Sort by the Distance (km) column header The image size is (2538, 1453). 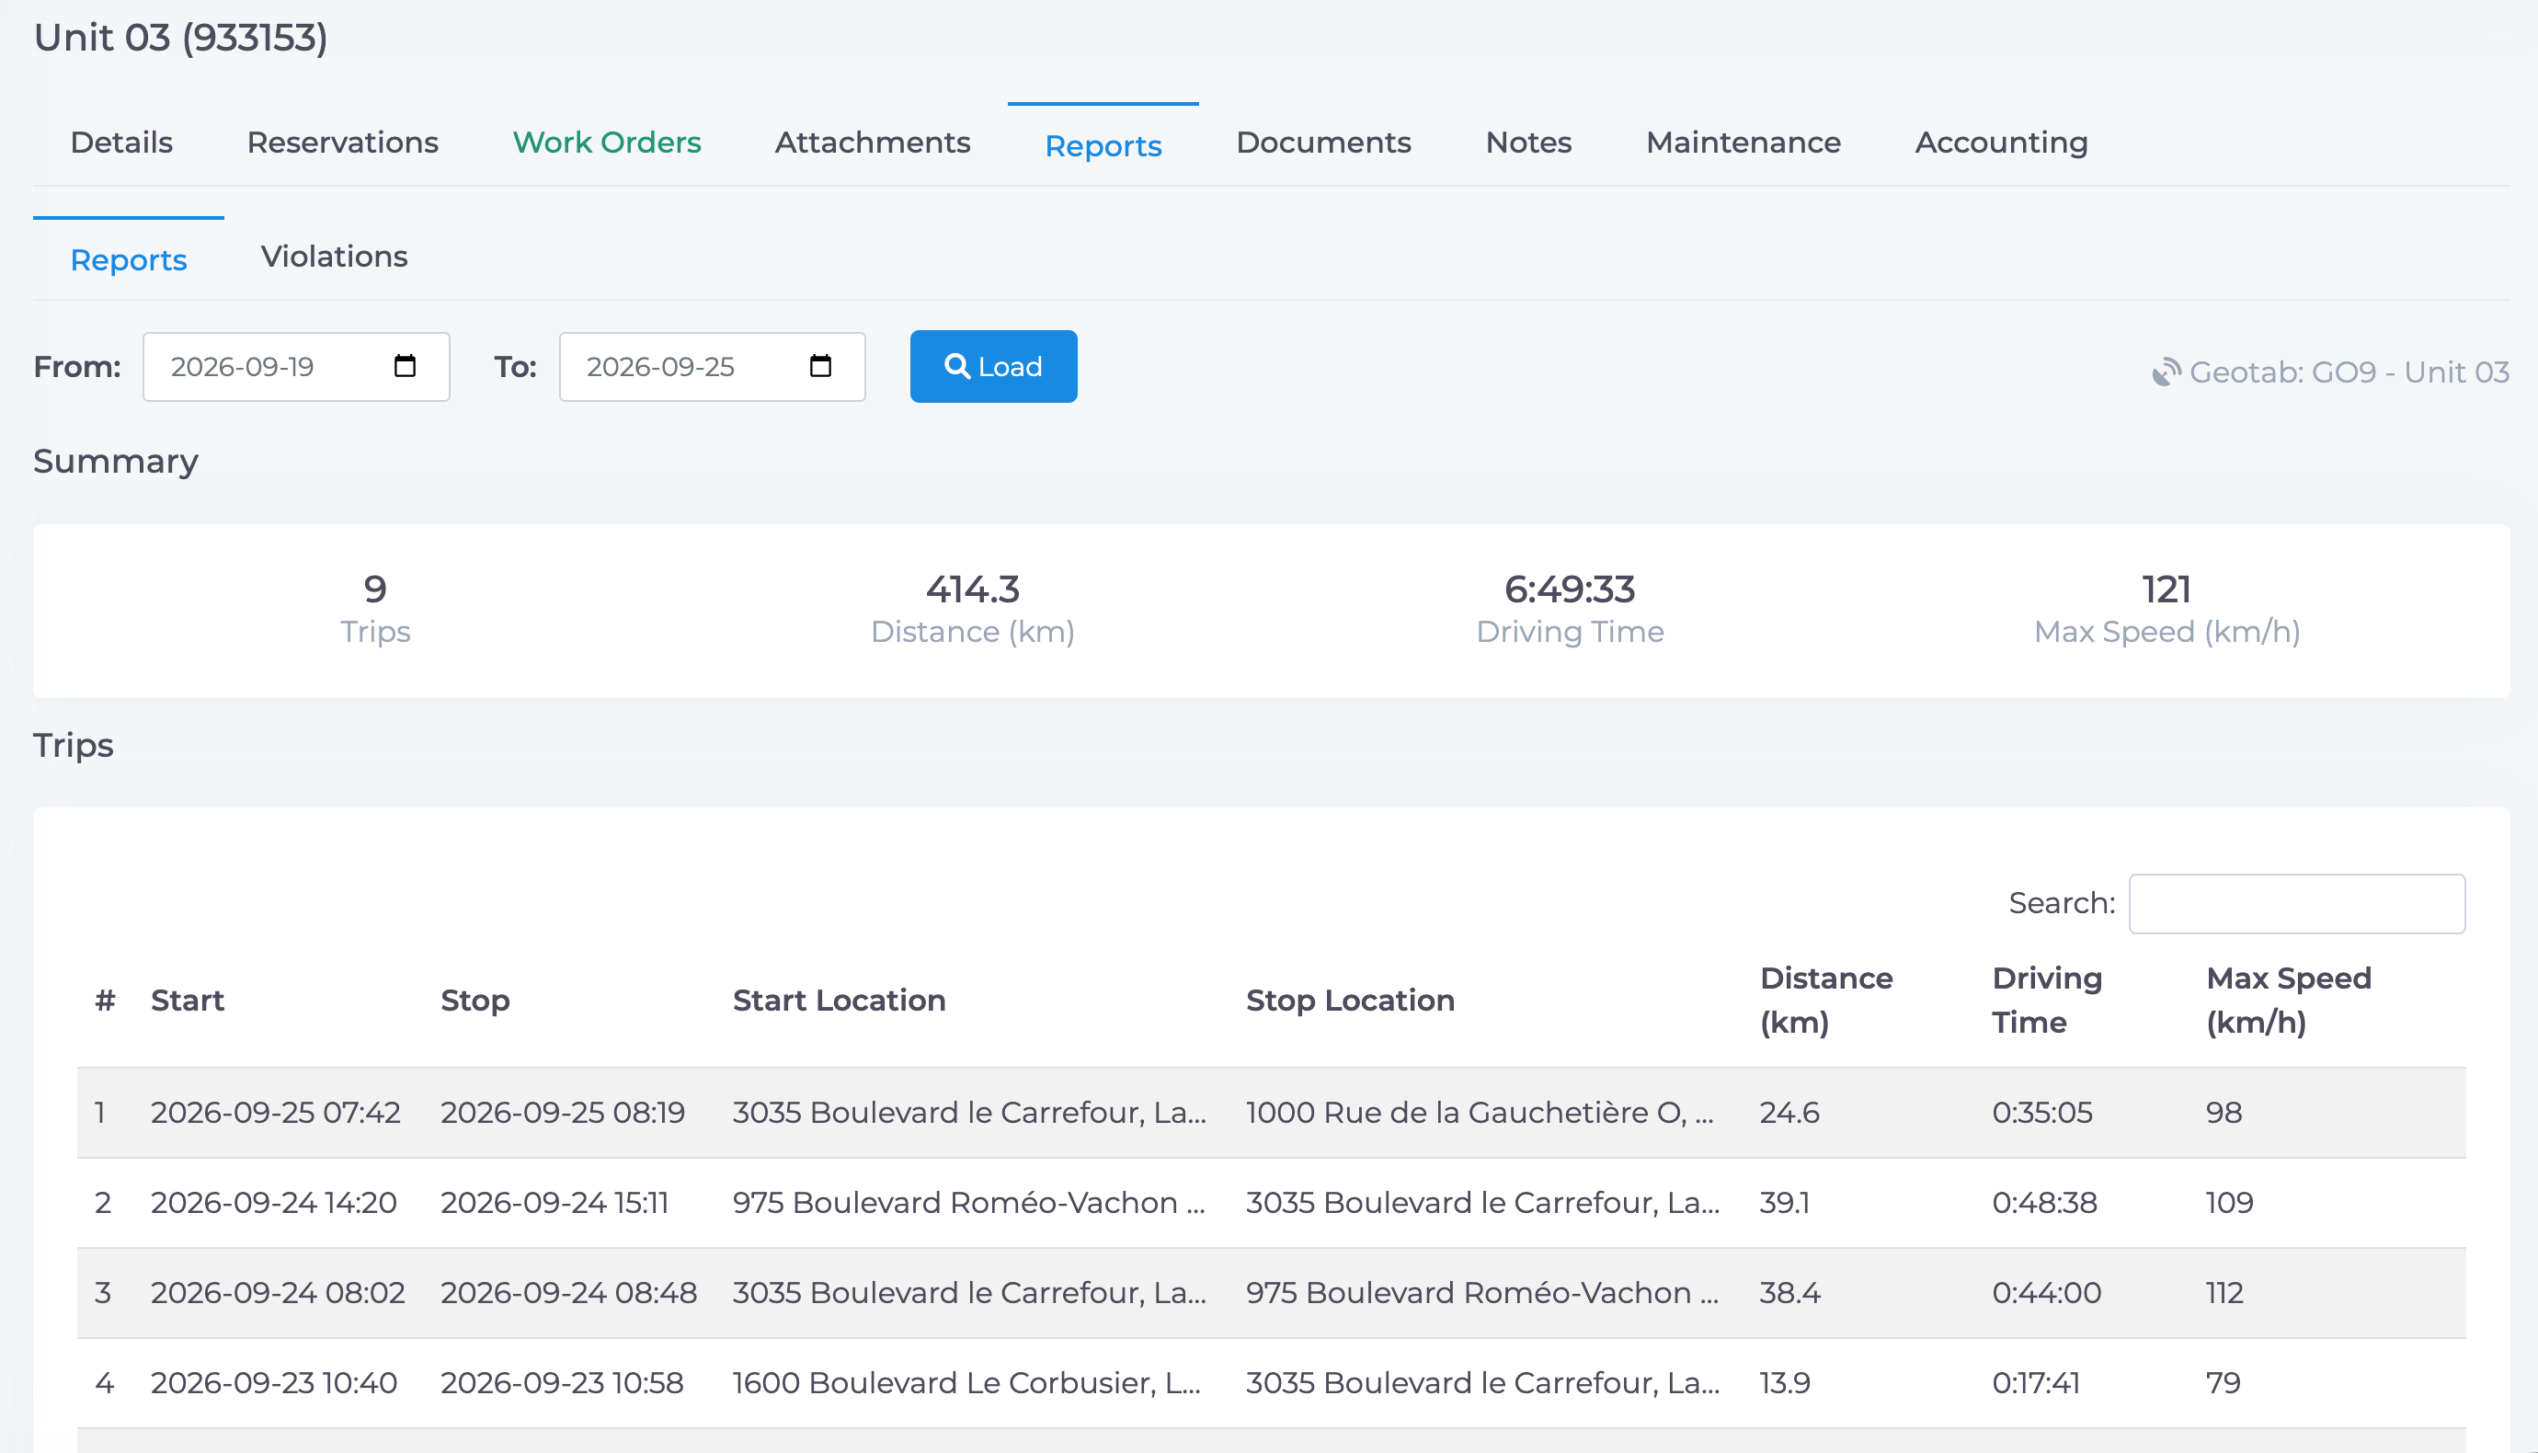tap(1825, 1000)
